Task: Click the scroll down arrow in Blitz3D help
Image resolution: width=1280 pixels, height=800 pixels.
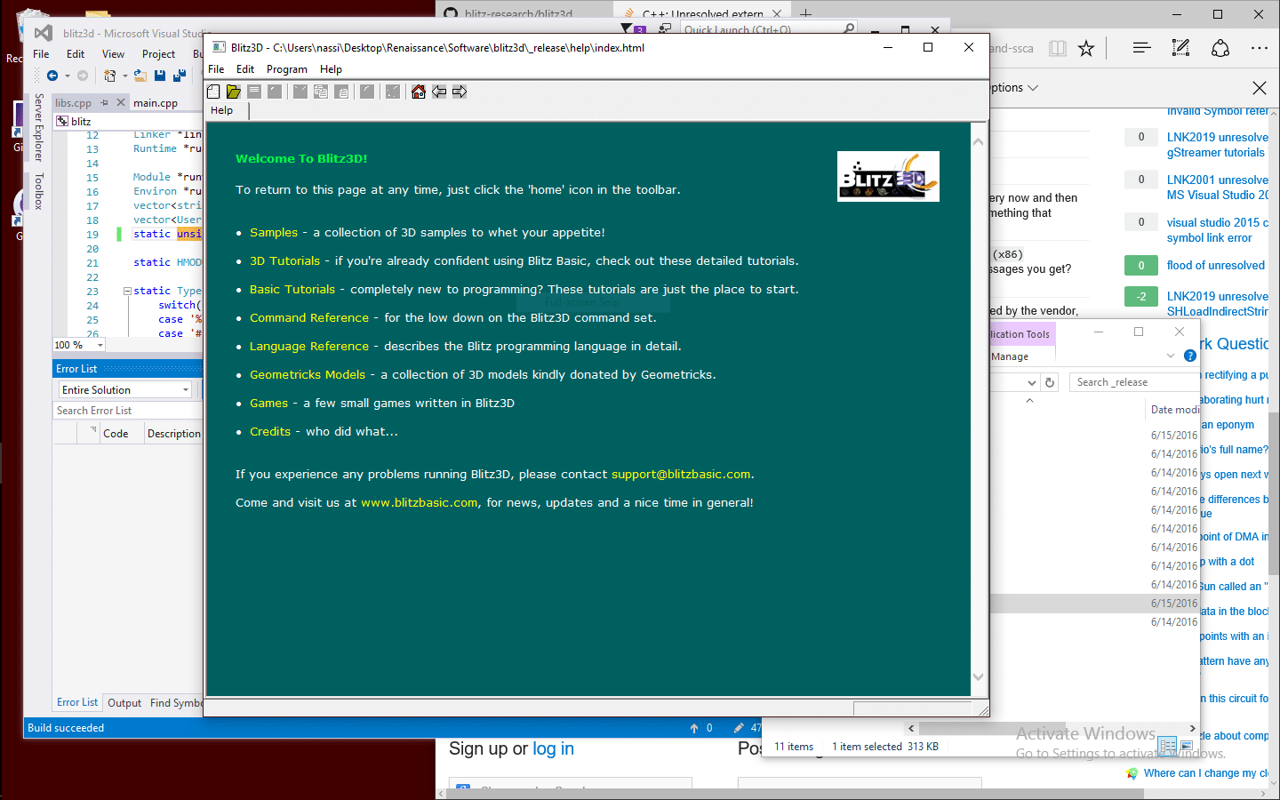Action: 979,677
